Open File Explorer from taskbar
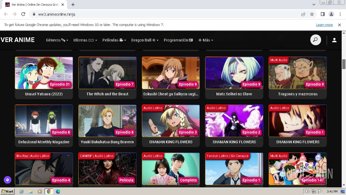Viewport: 346px width, 195px height. [x=31, y=191]
